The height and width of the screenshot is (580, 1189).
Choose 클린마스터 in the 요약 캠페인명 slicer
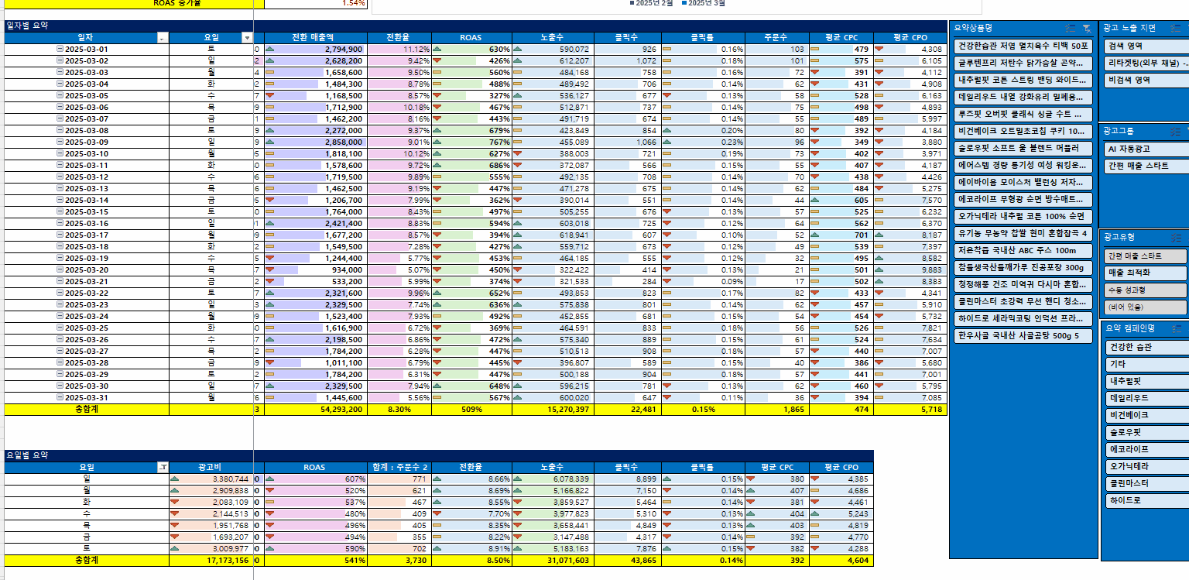coord(1146,483)
